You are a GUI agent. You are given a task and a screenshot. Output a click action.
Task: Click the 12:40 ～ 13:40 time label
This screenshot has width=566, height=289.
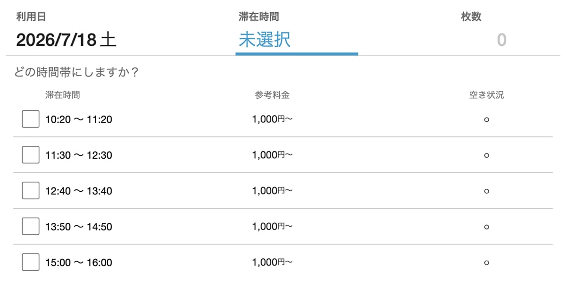(x=79, y=191)
